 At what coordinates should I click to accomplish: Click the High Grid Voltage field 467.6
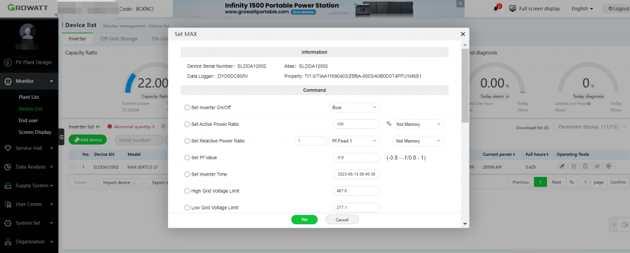tap(356, 191)
